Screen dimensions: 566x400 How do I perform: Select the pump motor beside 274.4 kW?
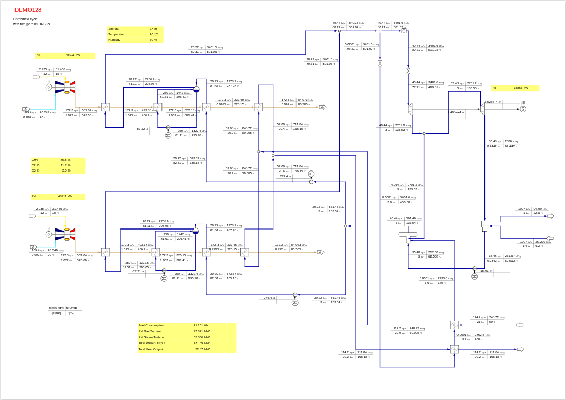[311, 174]
